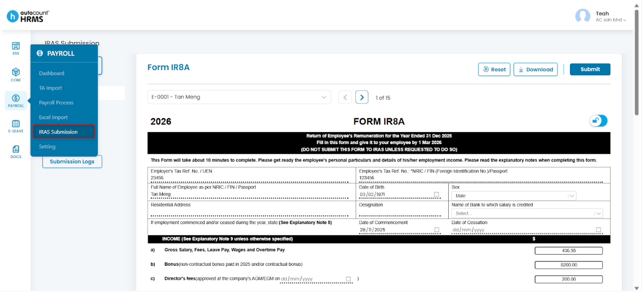Open the E-LEAVE sidebar module
This screenshot has height=292, width=642.
point(16,126)
